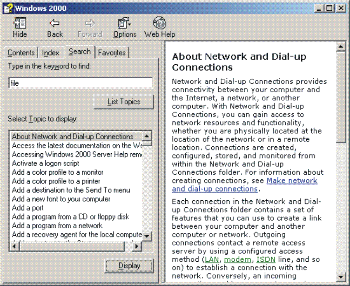Select 'Add a program from a network'
Image resolution: width=350 pixels, height=286 pixels.
pos(76,225)
